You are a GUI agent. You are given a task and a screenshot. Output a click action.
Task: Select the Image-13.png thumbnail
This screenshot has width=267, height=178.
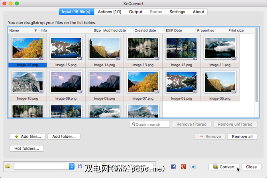(143, 48)
